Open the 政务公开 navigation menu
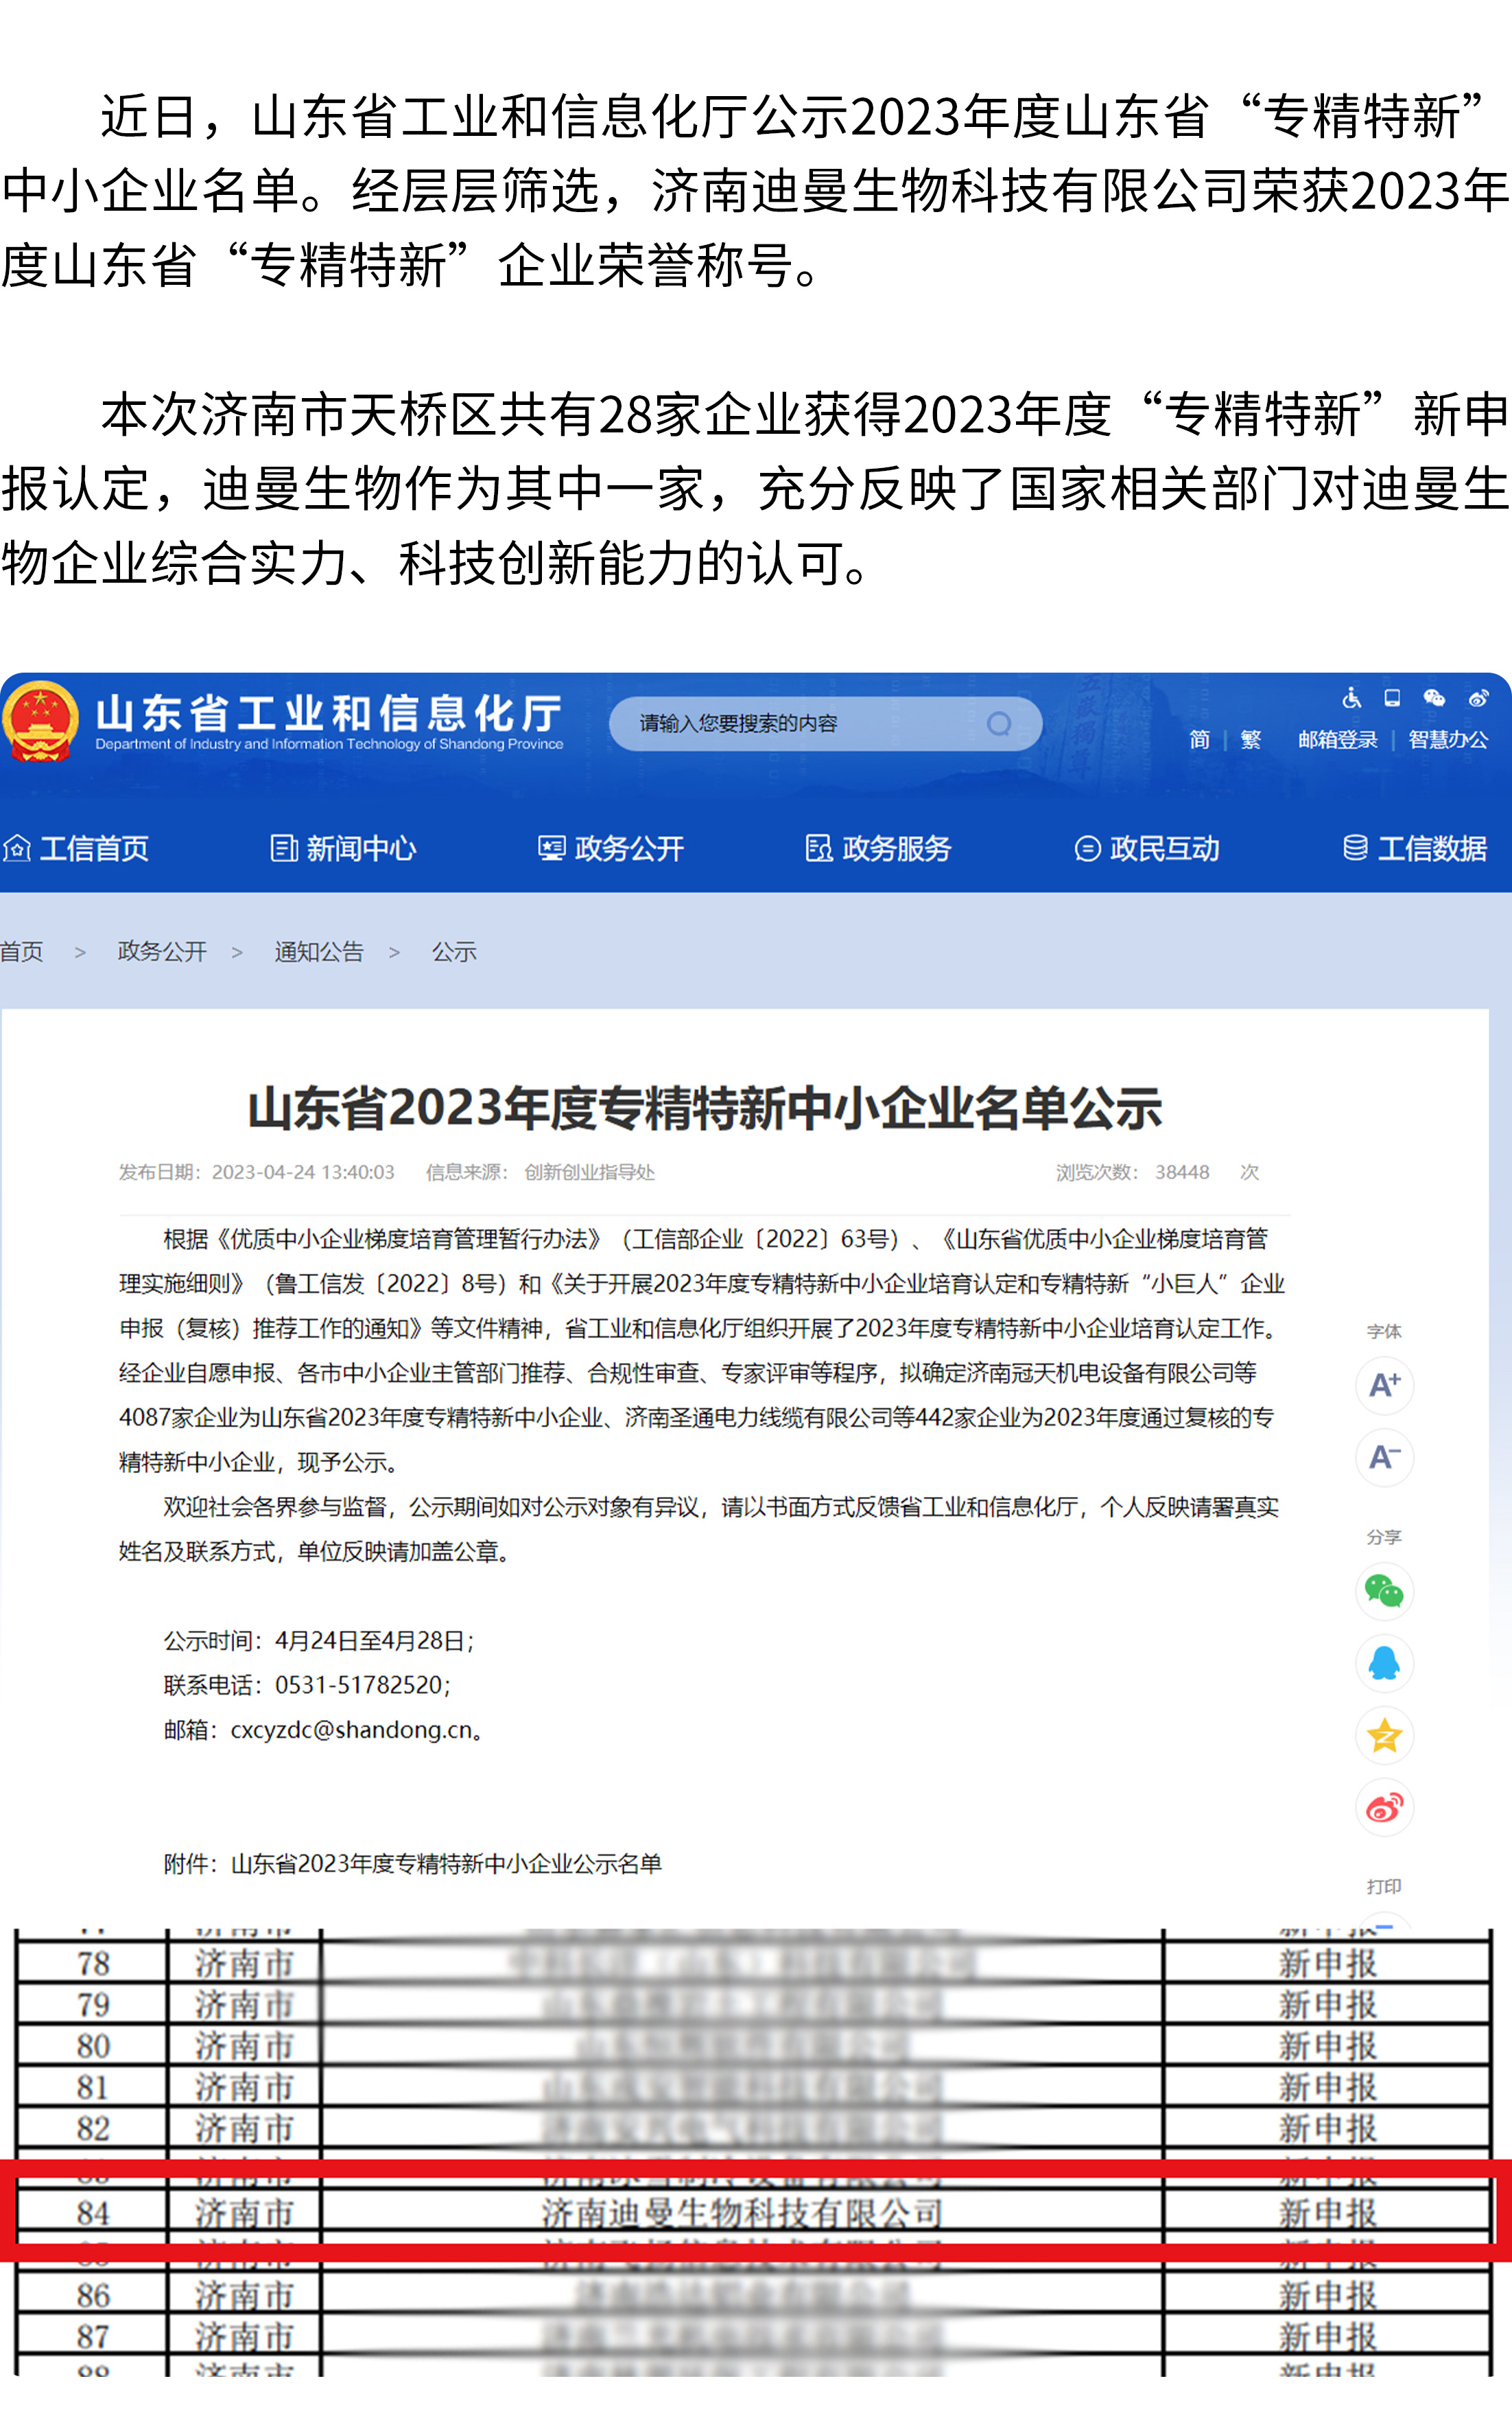The height and width of the screenshot is (2429, 1512). 611,848
